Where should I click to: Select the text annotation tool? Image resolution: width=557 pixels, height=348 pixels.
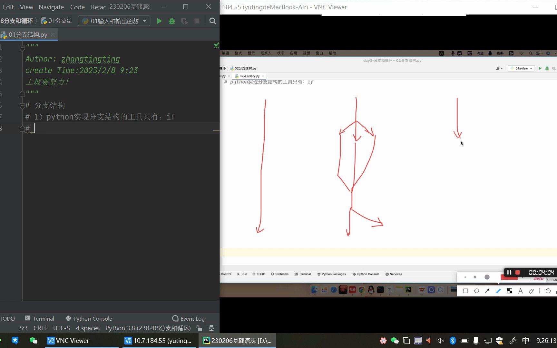coord(520,291)
